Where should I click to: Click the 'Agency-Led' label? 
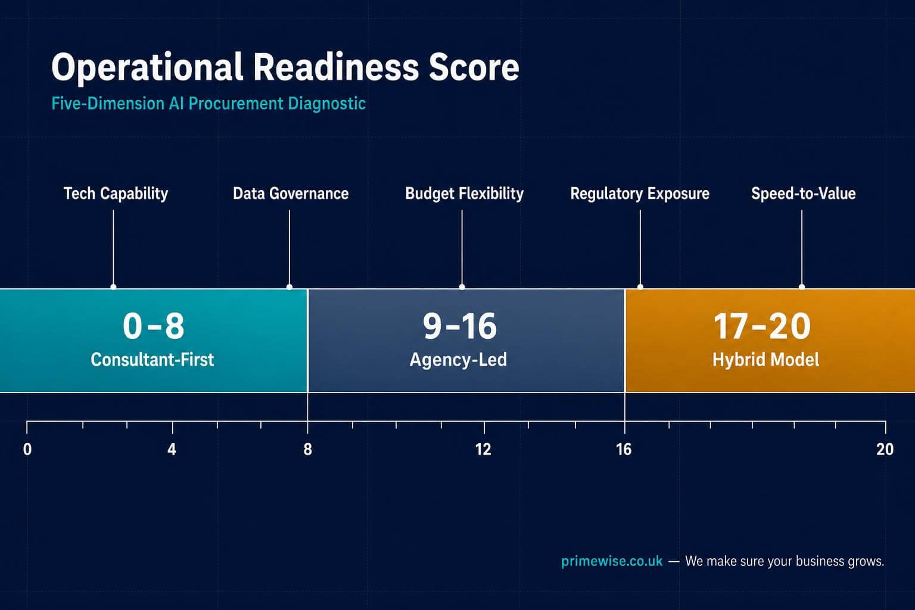[458, 360]
